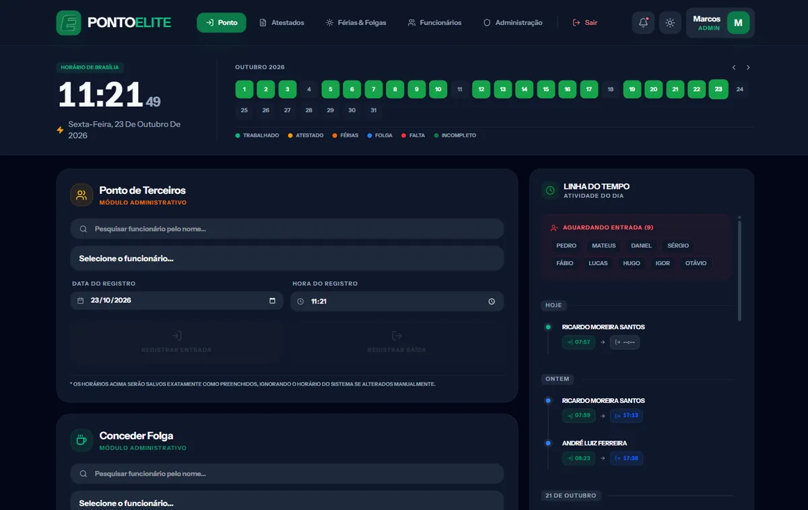The height and width of the screenshot is (510, 808).
Task: Click the timeline scrollbar in Linha do Tempo
Action: tap(739, 269)
